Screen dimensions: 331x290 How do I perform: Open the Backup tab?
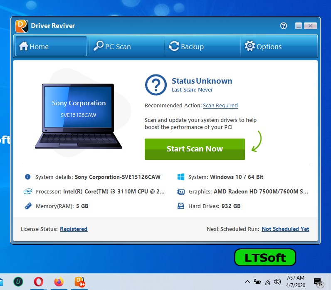pos(203,46)
